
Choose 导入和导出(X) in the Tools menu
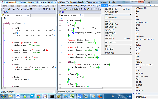(116, 42)
